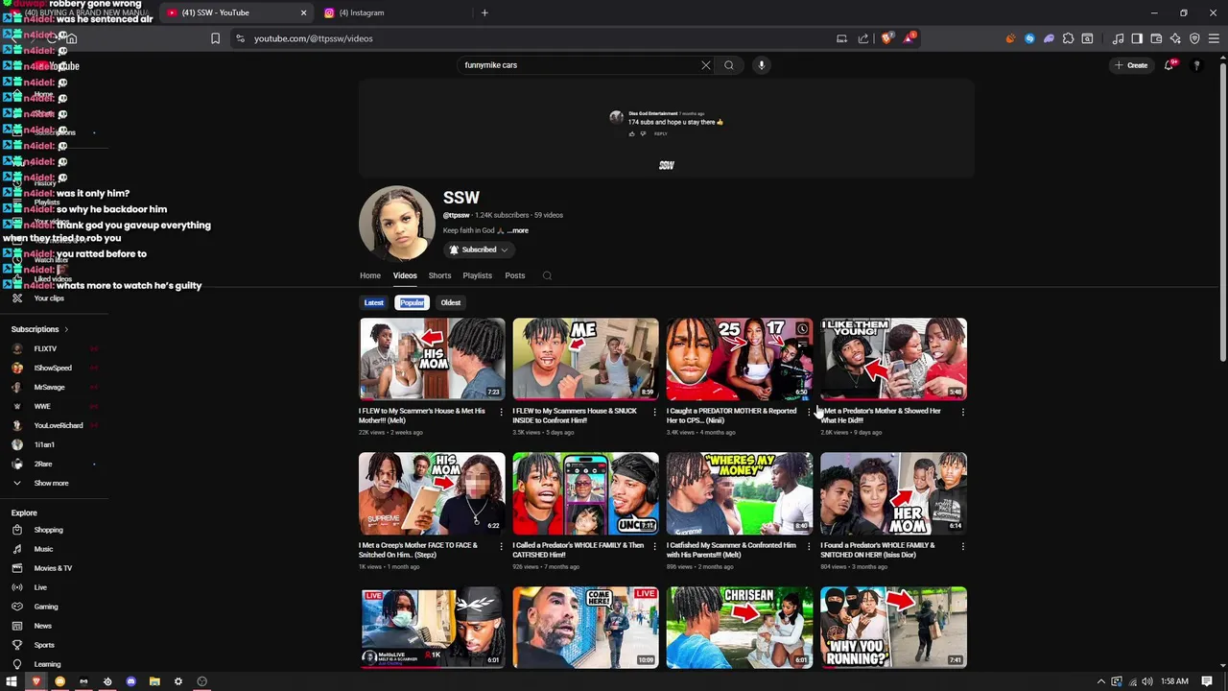Bookmark this page with the bookmark icon

click(x=215, y=38)
